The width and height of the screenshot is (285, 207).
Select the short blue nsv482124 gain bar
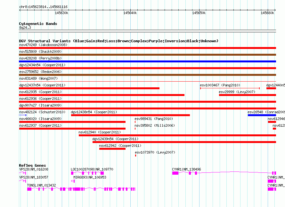(x=23, y=115)
